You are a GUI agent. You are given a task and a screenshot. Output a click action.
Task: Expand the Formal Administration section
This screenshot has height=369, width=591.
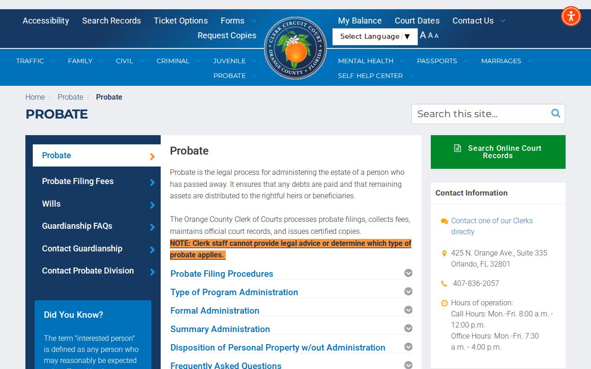pos(291,310)
